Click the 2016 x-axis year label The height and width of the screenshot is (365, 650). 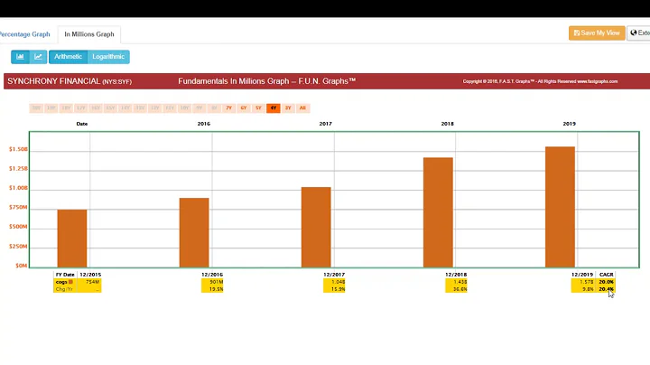[203, 124]
